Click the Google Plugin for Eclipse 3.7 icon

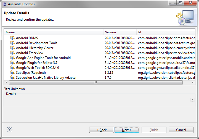coord(12,62)
